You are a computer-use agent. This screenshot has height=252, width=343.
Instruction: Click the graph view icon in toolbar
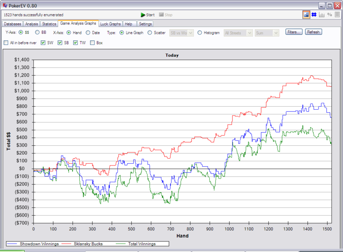click(x=306, y=15)
